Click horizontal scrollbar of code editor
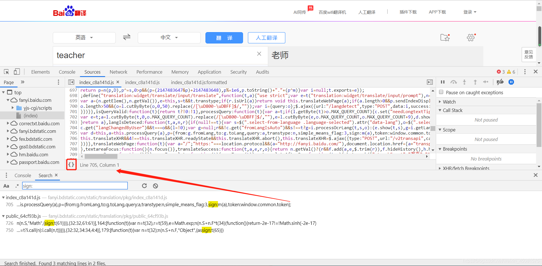 [101, 156]
